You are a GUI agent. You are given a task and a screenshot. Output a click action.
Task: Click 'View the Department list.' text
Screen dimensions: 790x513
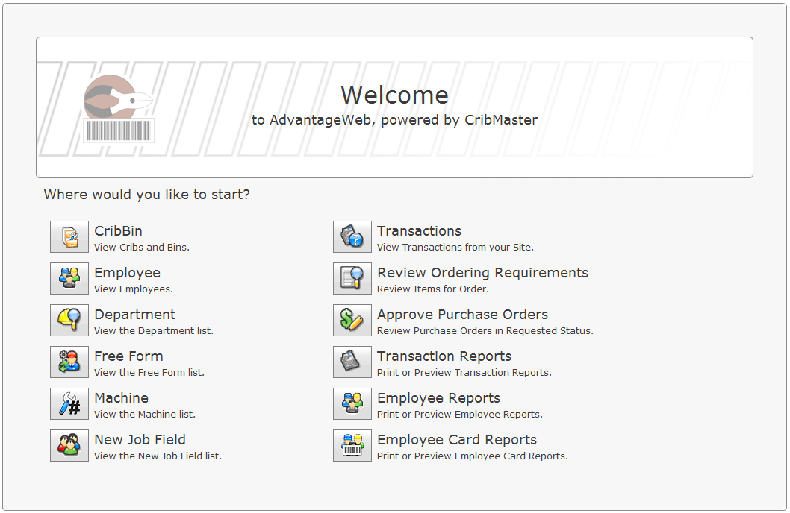pyautogui.click(x=154, y=331)
